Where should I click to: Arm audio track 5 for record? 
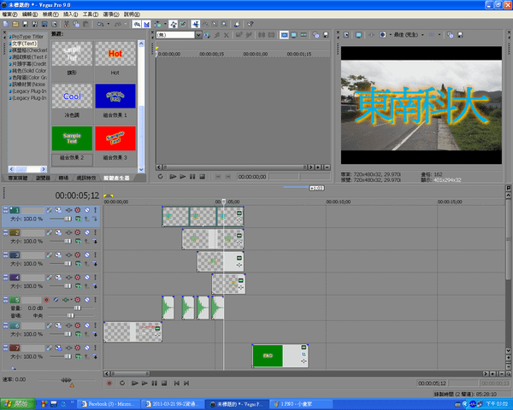(46, 300)
